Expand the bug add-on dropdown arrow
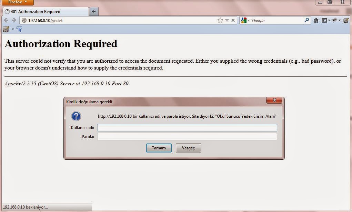The image size is (352, 212). click(340, 20)
